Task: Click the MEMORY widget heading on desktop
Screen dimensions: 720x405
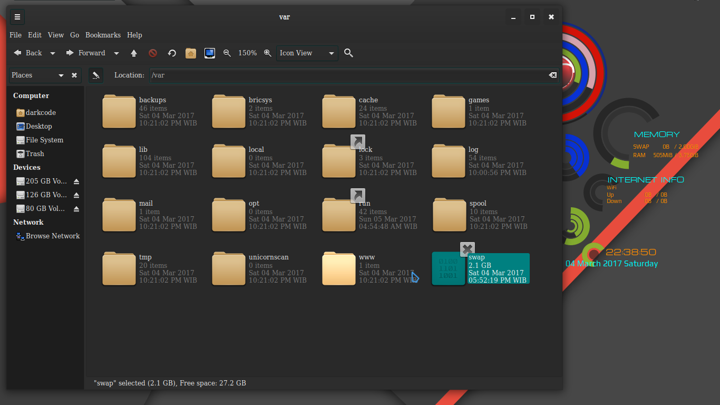Action: [657, 134]
